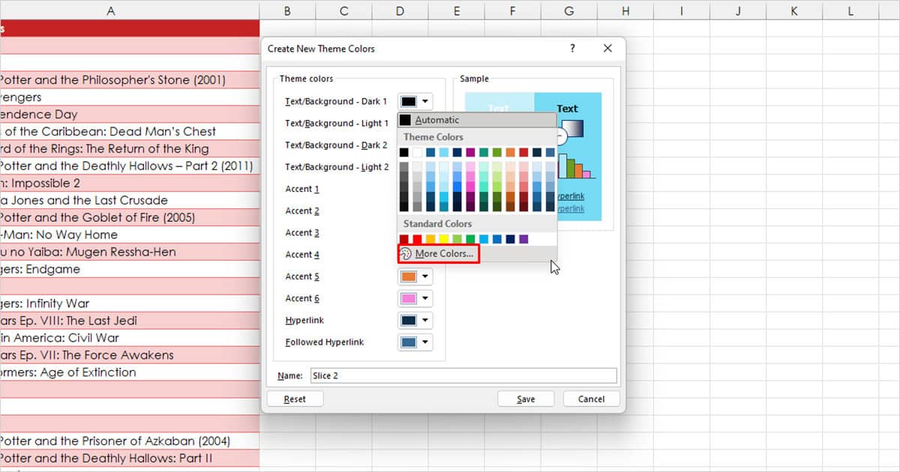Click the Save button
900x472 pixels.
(526, 398)
